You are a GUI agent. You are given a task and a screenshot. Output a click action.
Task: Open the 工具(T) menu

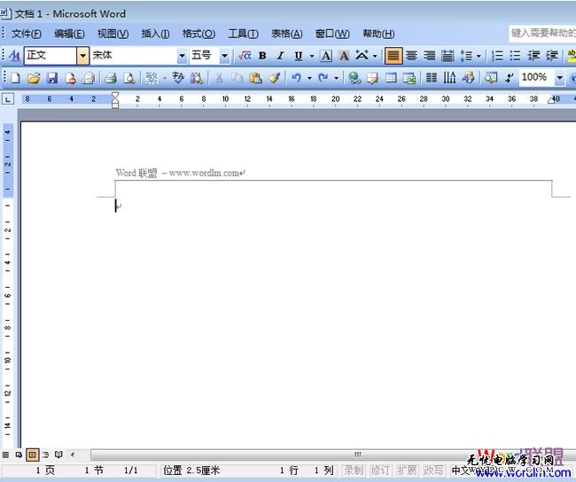[243, 34]
